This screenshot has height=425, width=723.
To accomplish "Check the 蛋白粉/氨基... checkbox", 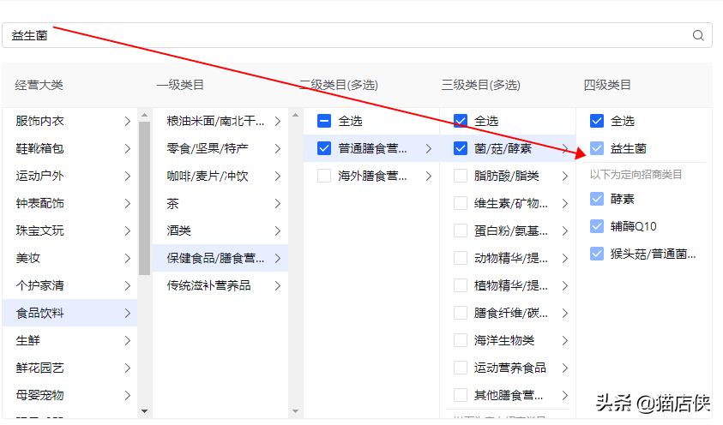I will click(461, 230).
